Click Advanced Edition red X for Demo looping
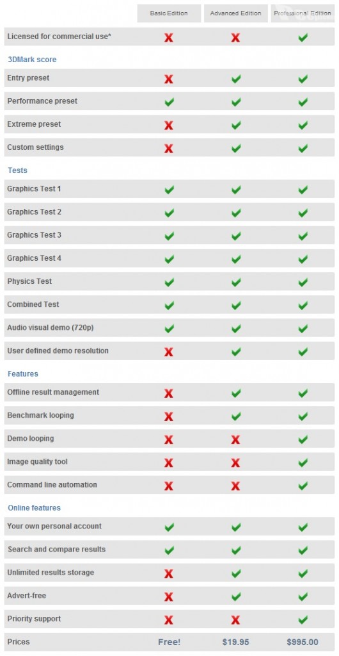339x656 pixels. [x=235, y=439]
